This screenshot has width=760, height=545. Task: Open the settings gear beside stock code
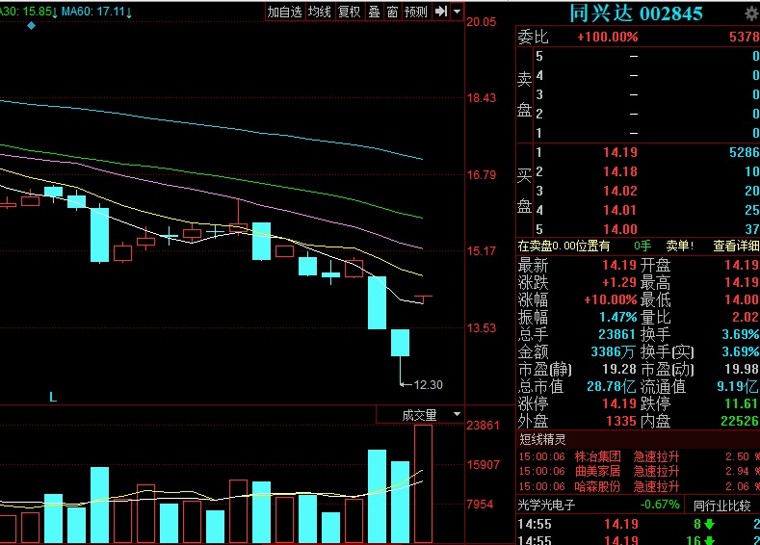[750, 13]
